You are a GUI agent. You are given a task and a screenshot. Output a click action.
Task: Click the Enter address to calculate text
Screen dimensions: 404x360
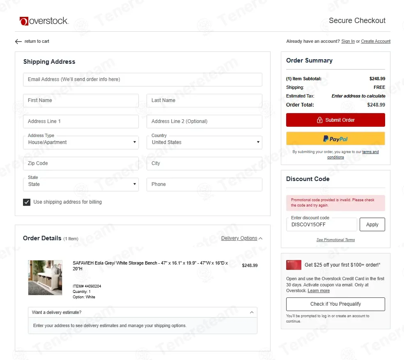click(x=358, y=96)
